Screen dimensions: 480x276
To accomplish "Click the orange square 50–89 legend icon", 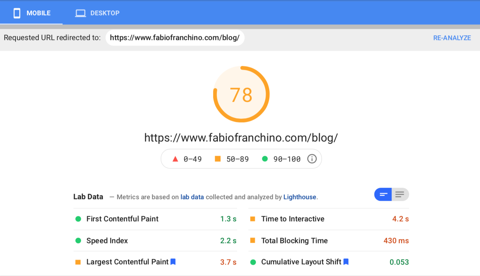I will (x=217, y=159).
